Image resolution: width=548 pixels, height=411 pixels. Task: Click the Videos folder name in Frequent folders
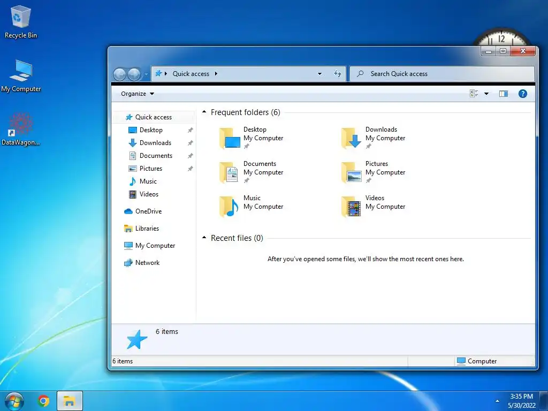coord(375,198)
